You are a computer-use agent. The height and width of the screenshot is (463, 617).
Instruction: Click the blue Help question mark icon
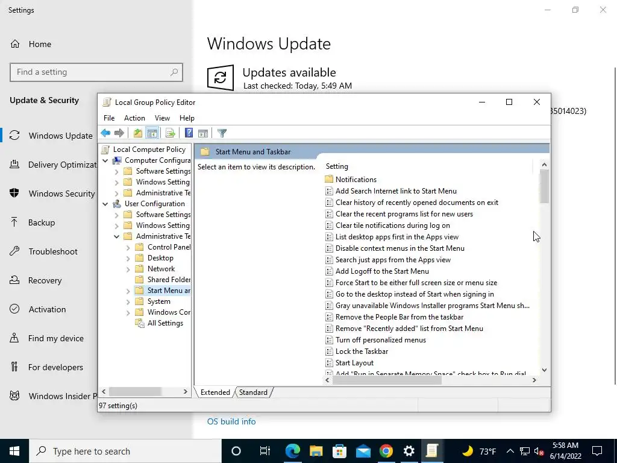(189, 133)
